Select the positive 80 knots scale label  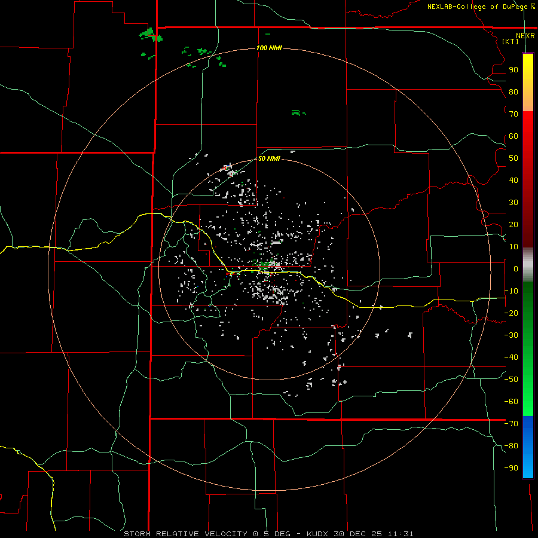(513, 92)
